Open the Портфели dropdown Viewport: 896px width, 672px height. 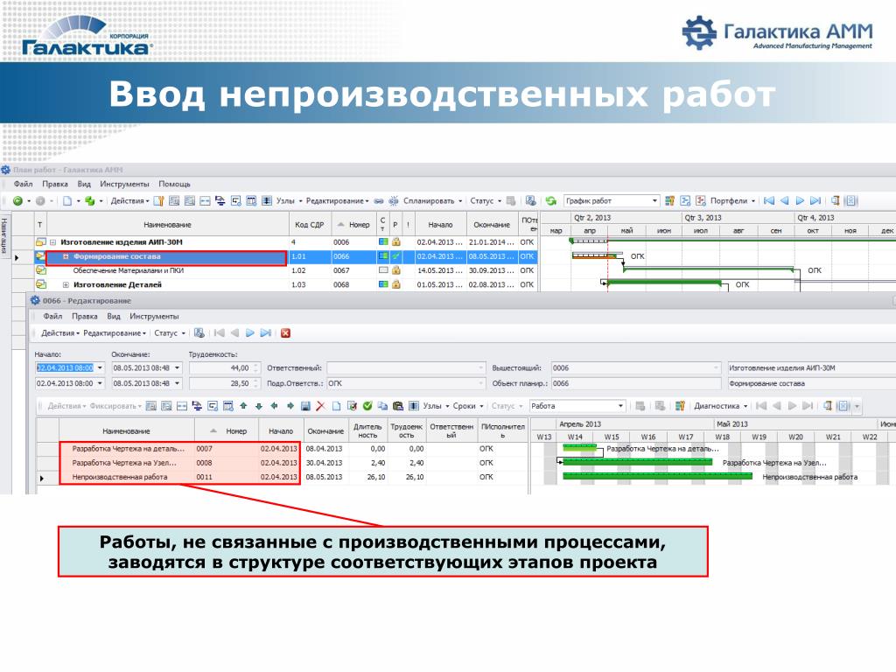coord(733,201)
